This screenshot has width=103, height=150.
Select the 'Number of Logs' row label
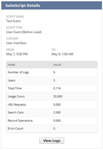pyautogui.click(x=18, y=72)
